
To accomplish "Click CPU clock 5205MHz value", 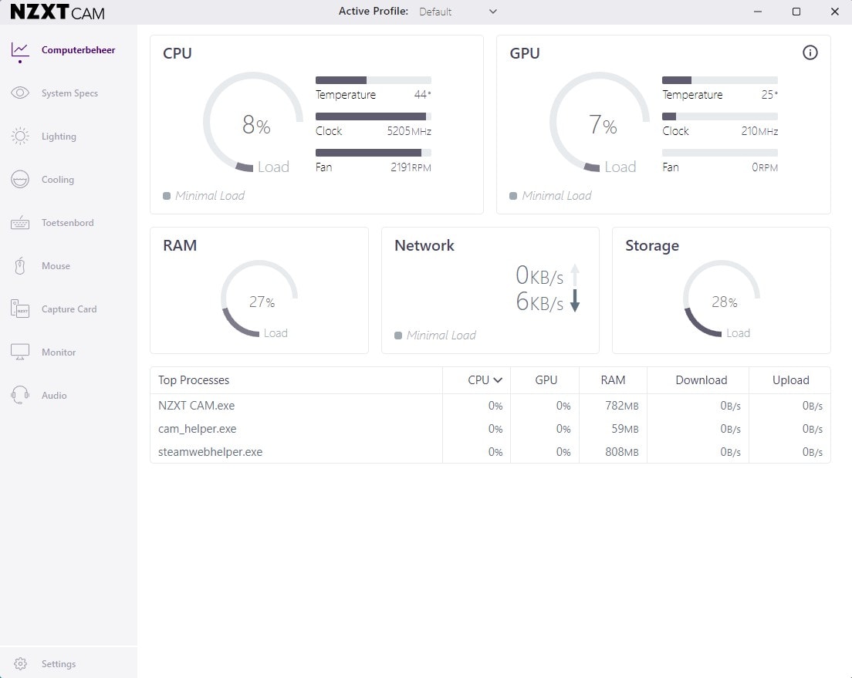I will [x=409, y=131].
